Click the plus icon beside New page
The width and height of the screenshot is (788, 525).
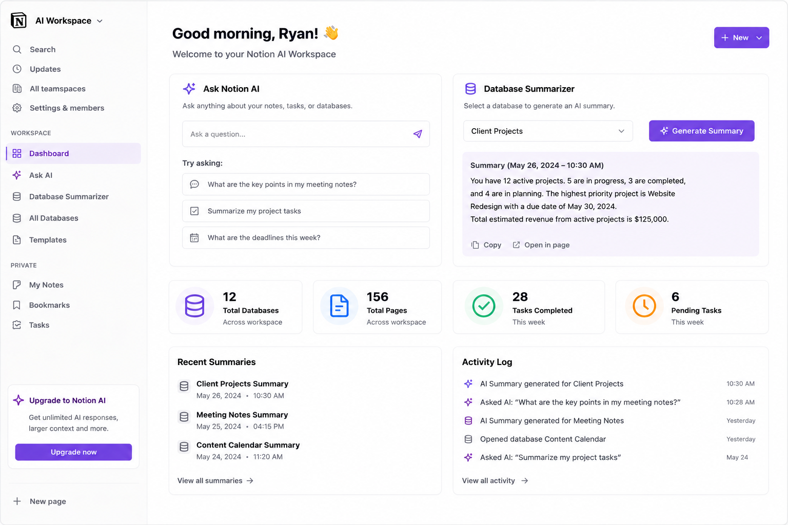17,501
